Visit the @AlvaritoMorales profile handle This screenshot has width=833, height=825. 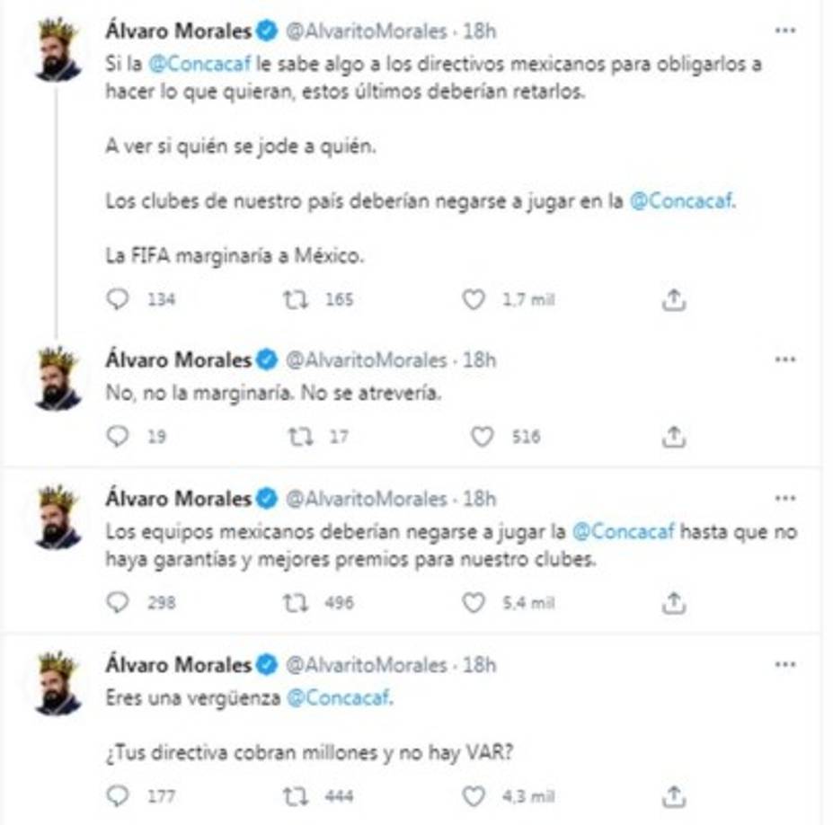pos(363,29)
